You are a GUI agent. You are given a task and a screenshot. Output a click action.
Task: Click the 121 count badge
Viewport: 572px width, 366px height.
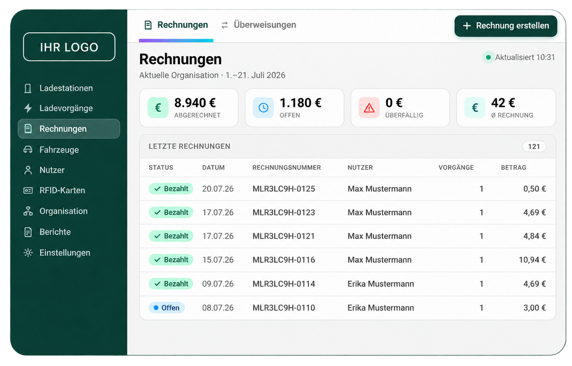(534, 147)
